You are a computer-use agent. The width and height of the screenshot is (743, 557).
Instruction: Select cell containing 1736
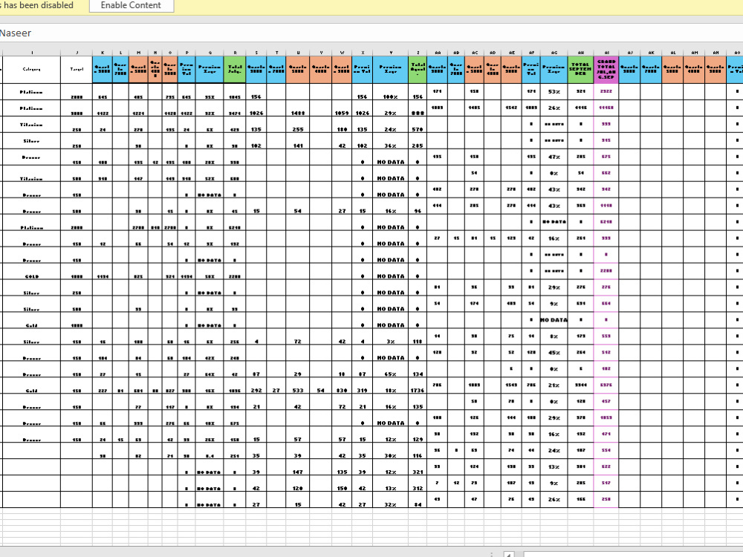click(x=418, y=385)
